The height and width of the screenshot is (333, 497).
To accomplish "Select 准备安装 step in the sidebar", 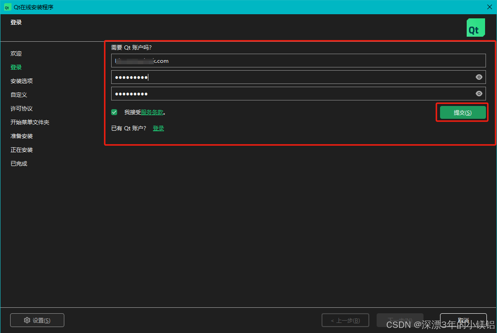I will click(22, 136).
